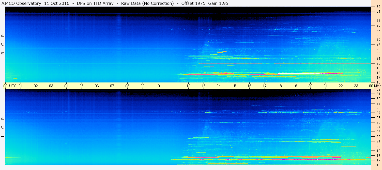This screenshot has height=170, width=382.
Task: Click the Raw Data (No Correction) label
Action: point(147,3)
